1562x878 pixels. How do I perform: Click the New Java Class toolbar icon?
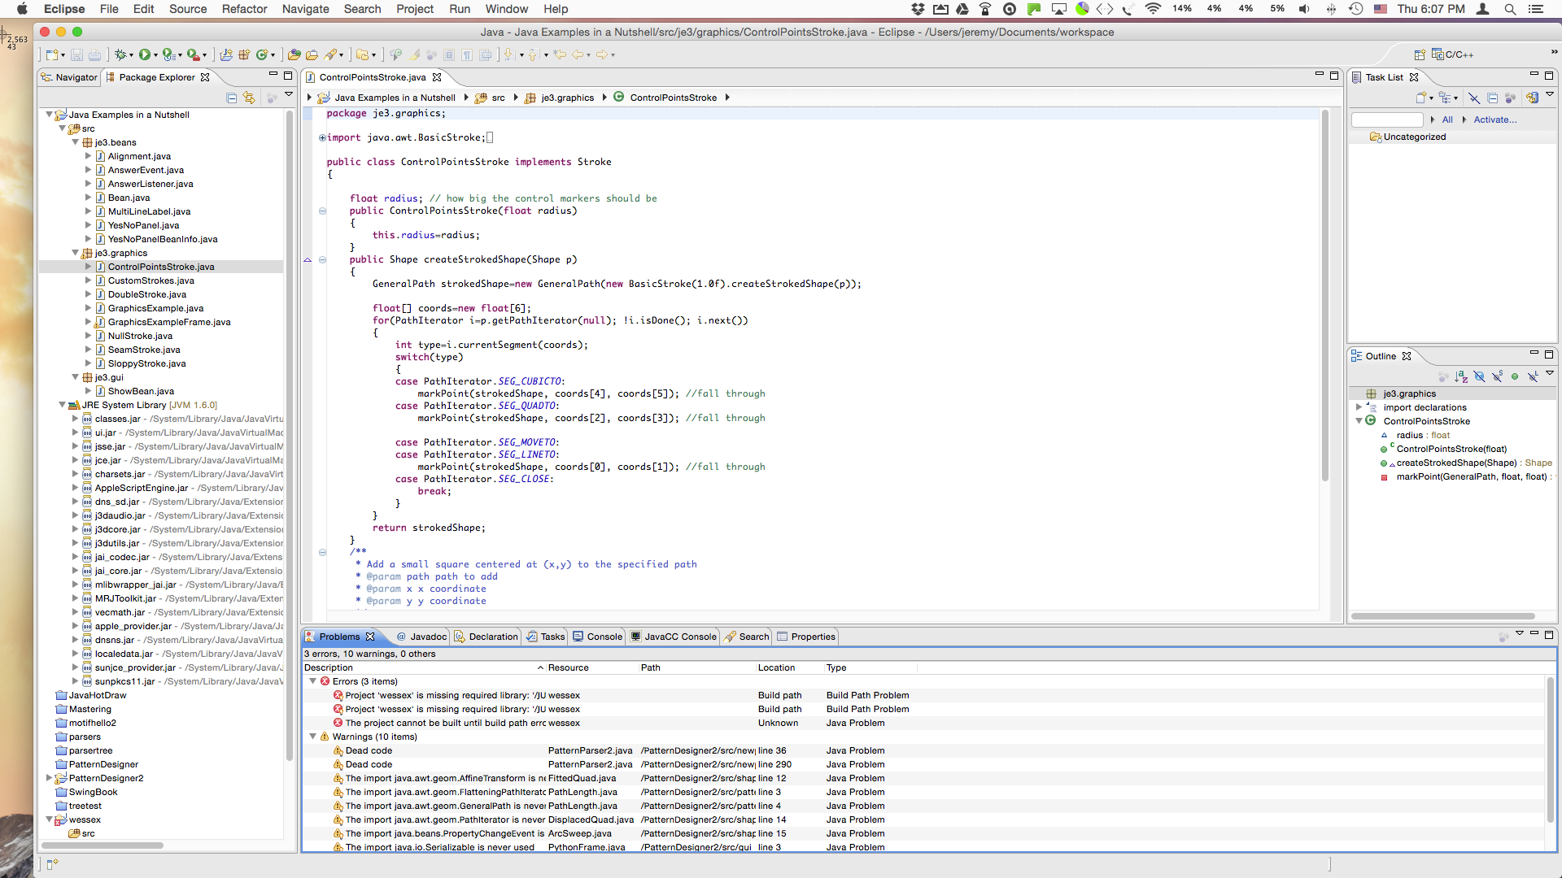click(x=262, y=54)
